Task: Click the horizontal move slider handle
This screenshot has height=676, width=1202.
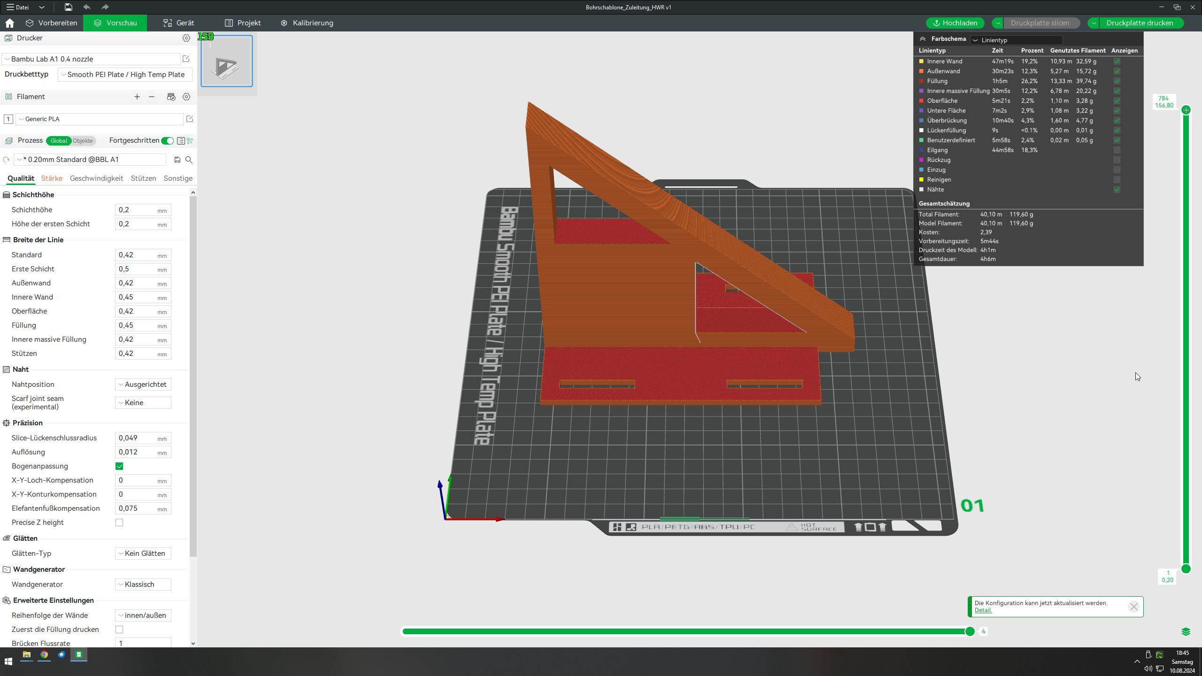Action: (970, 631)
